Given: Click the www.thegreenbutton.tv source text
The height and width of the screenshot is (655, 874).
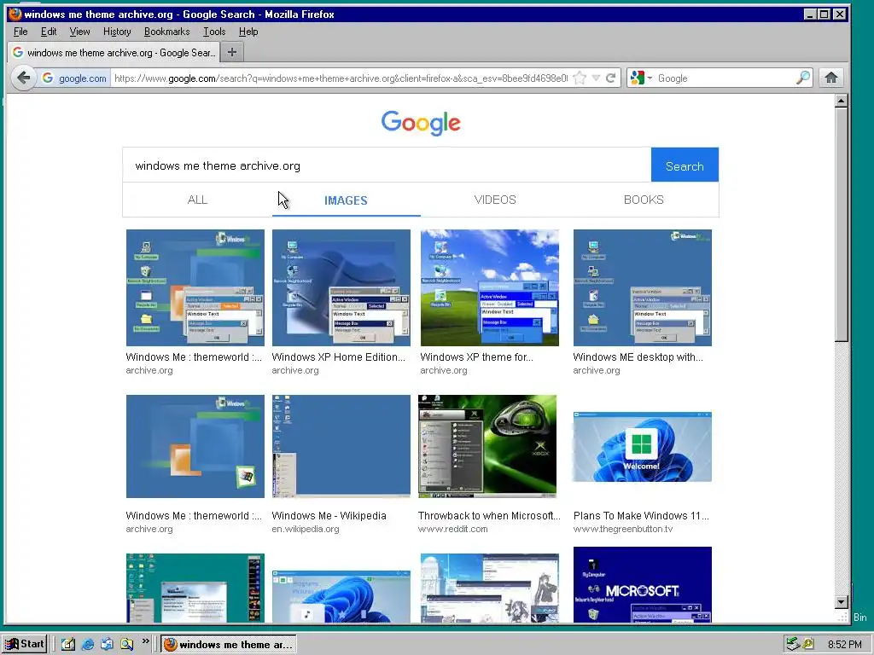Looking at the screenshot, I should point(622,529).
